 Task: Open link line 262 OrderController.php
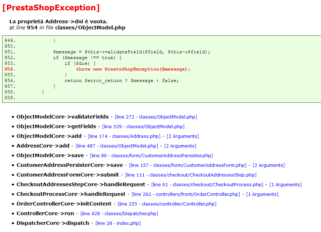tap(186, 194)
